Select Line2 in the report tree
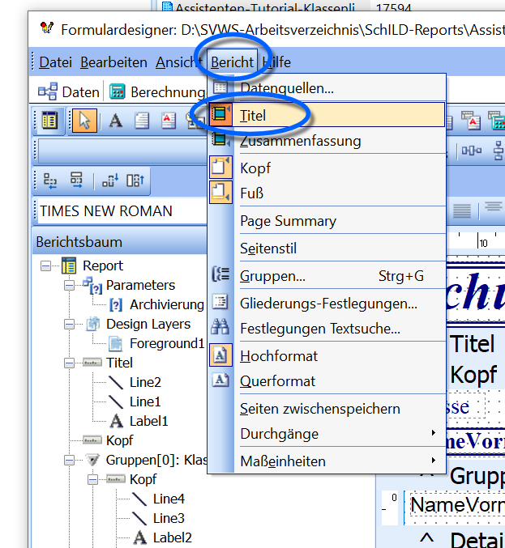 click(145, 382)
